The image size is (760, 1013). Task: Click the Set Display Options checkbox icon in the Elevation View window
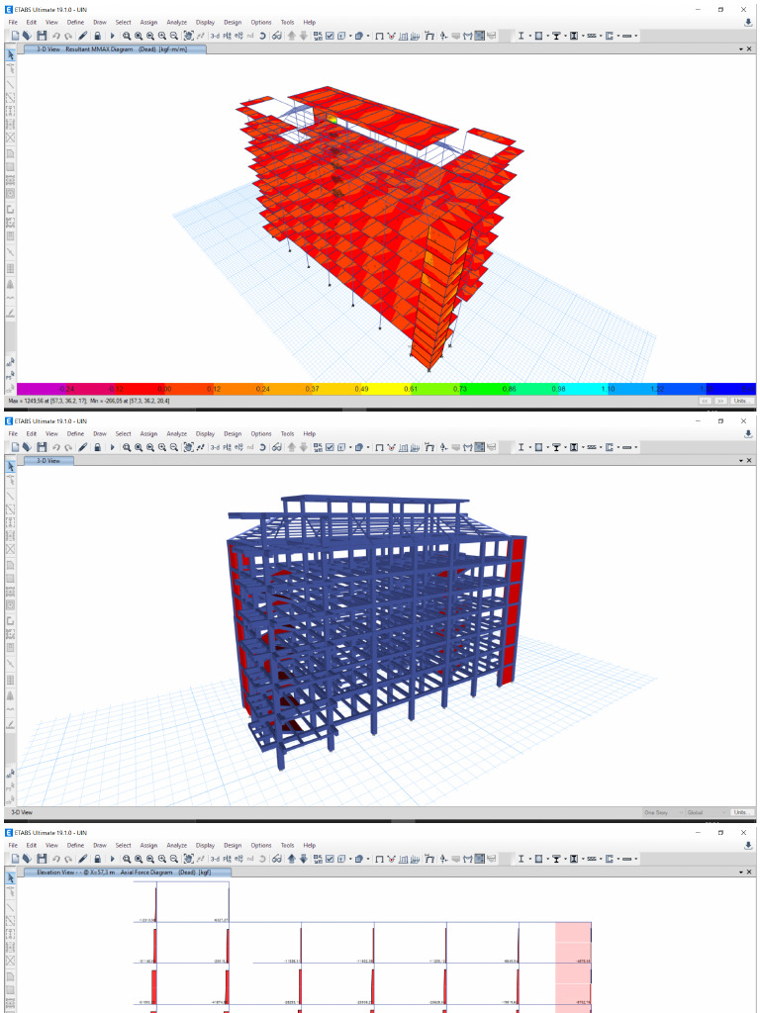click(330, 859)
